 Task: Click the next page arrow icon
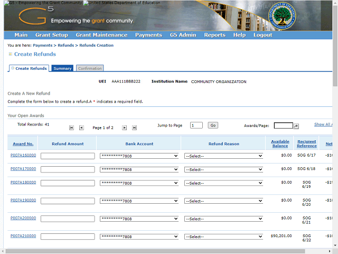pyautogui.click(x=125, y=128)
